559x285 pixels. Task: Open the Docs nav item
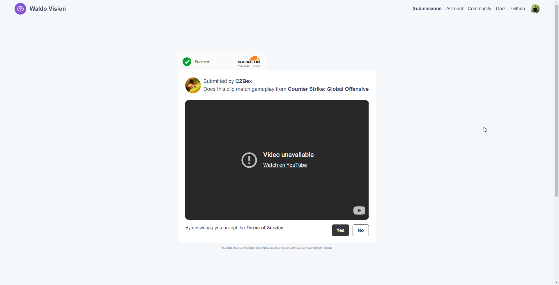(501, 9)
